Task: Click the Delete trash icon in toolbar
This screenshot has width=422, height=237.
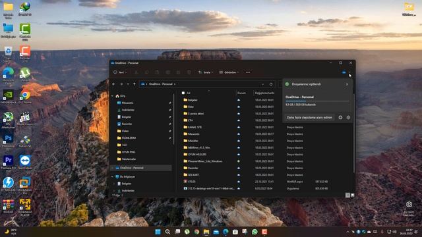Action: (x=189, y=72)
